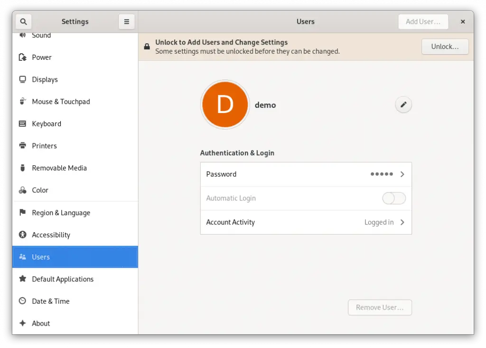Edit the demo user with the pencil icon
The height and width of the screenshot is (348, 486).
click(403, 104)
